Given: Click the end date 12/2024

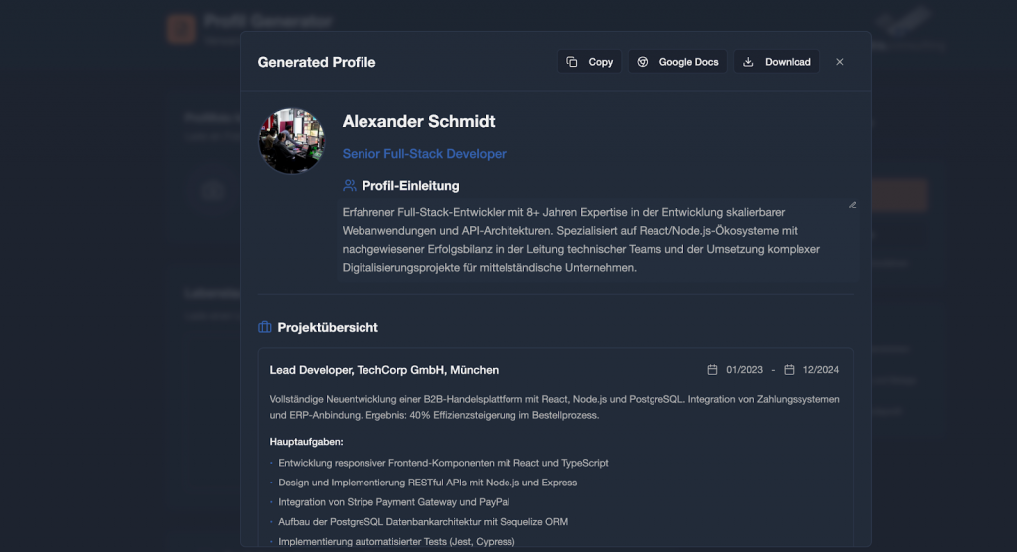Looking at the screenshot, I should [821, 370].
